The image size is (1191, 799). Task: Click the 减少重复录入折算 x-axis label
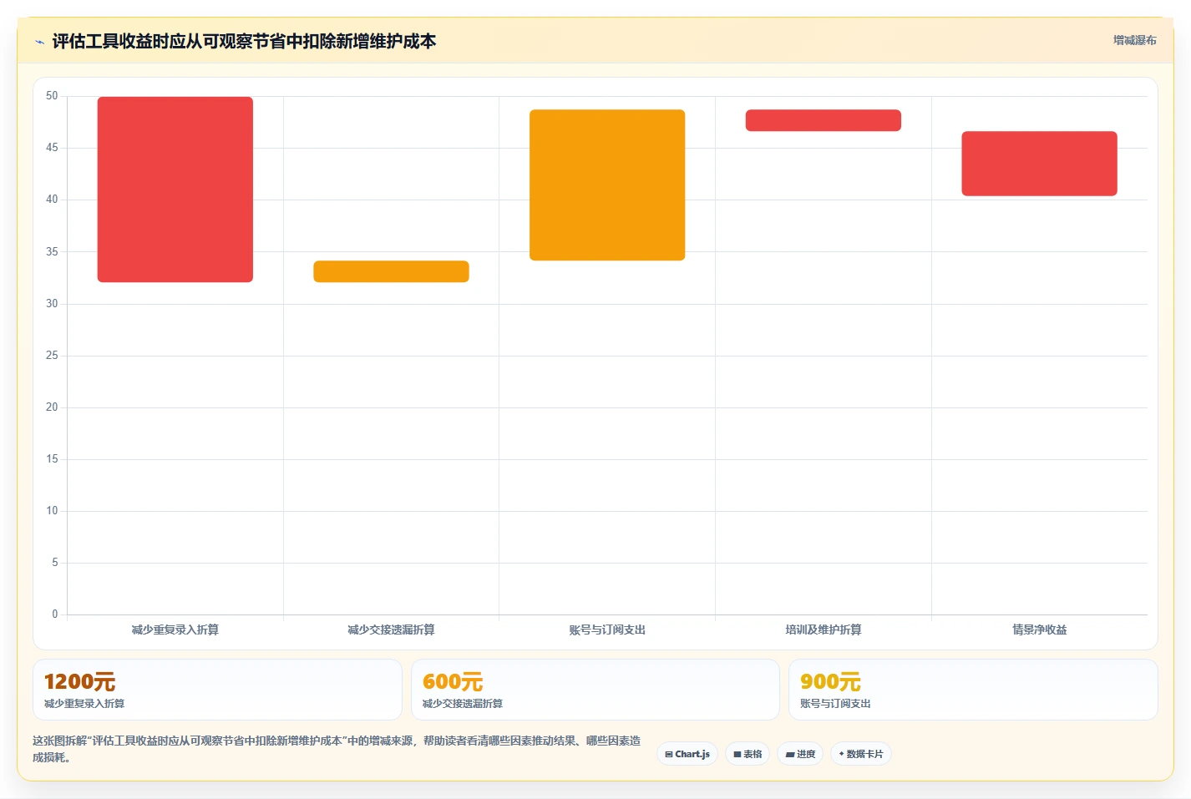tap(175, 630)
